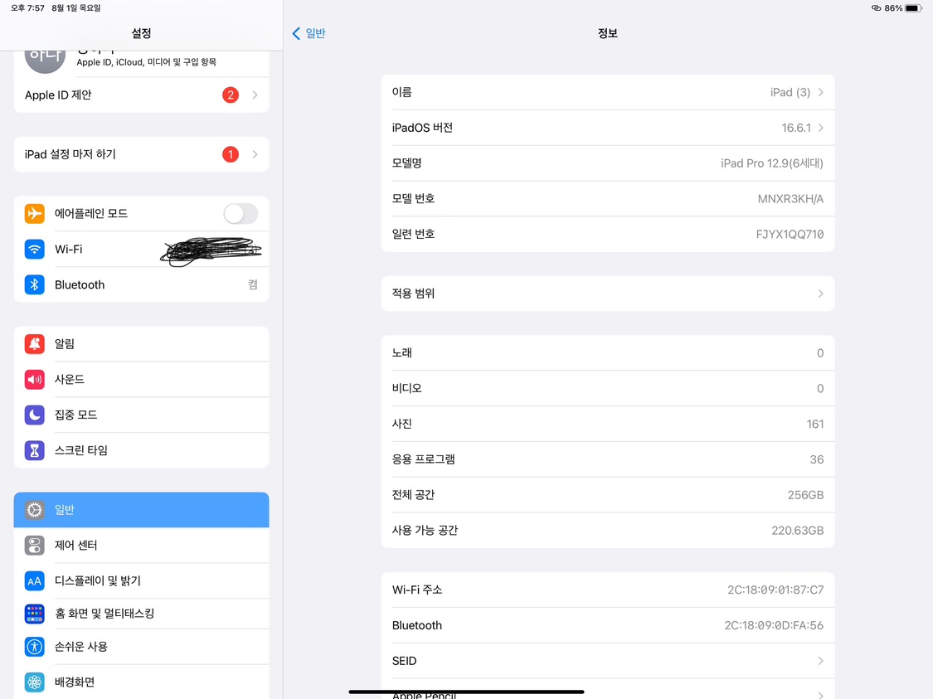Image resolution: width=933 pixels, height=699 pixels.
Task: Open 제어 센터 via its toggle icon
Action: [x=34, y=546]
